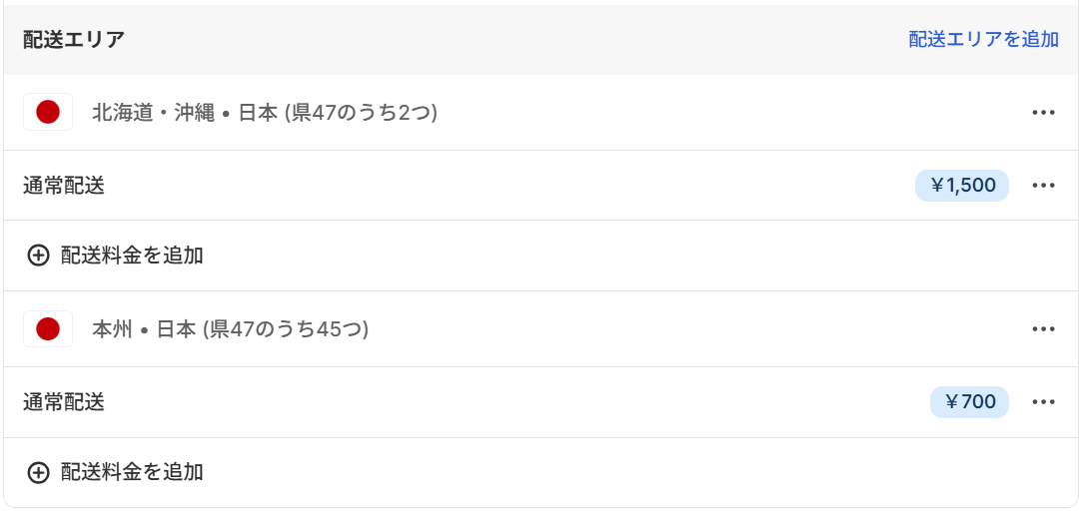
Task: Click the ¥700 price badge
Action: pyautogui.click(x=969, y=402)
